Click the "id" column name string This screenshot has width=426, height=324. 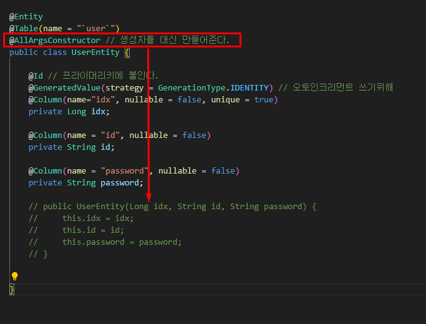click(x=110, y=135)
